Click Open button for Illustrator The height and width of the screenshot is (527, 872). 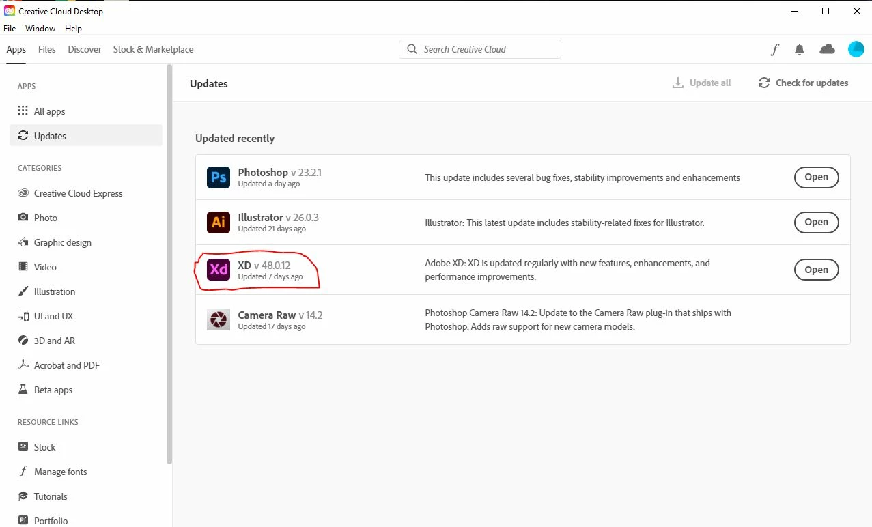point(816,222)
